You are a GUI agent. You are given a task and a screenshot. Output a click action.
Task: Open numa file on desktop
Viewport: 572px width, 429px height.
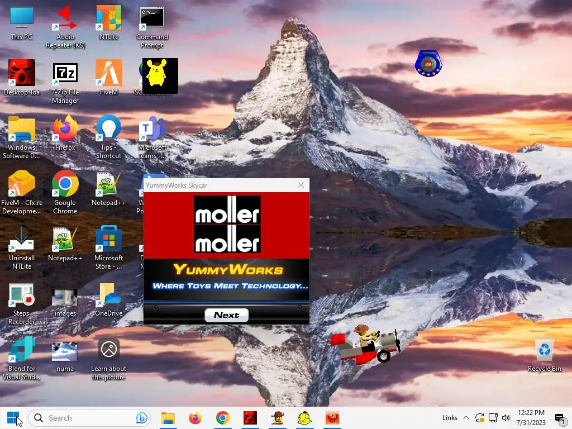click(65, 357)
